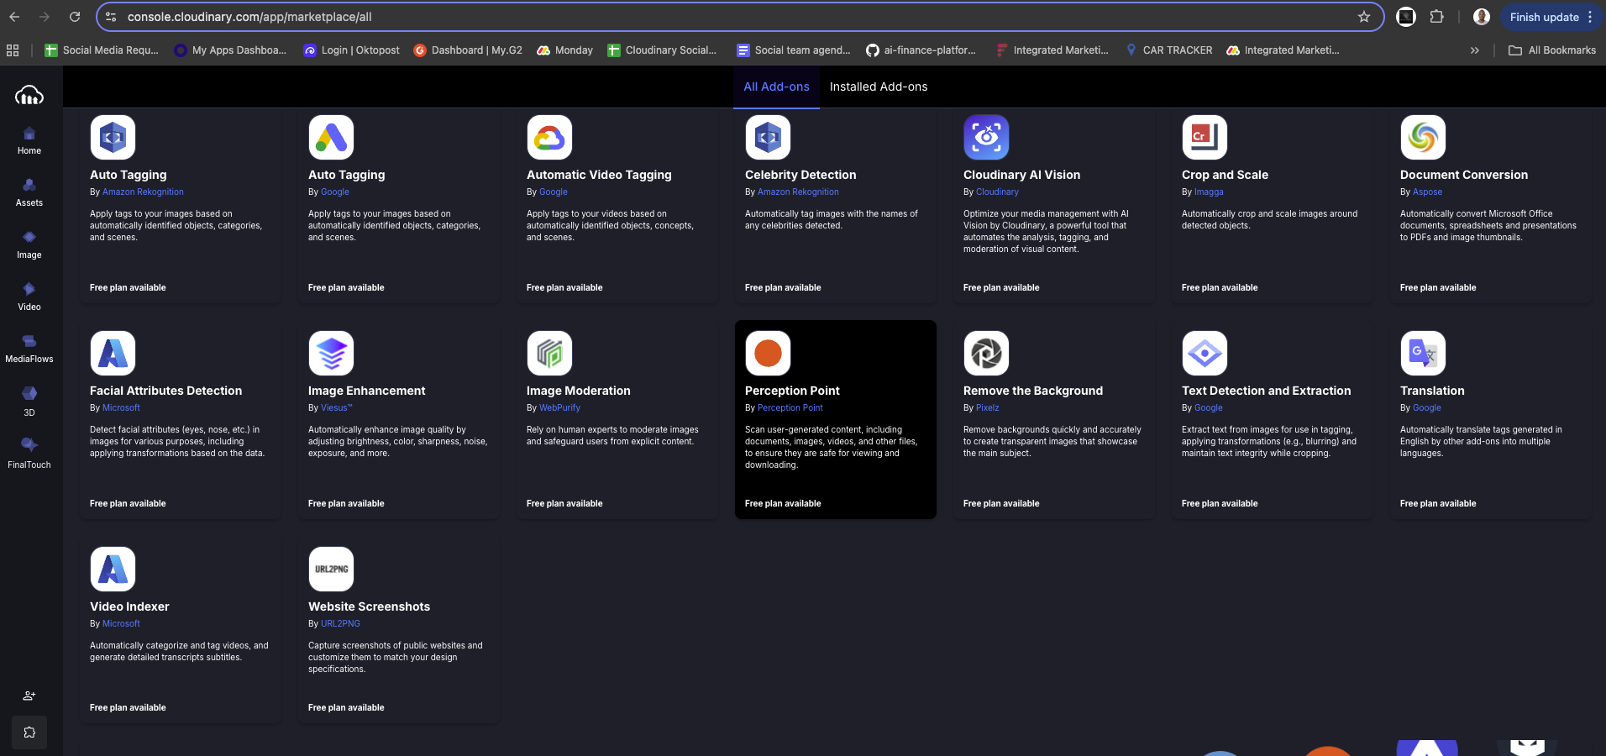Reload the page in the browser
Viewport: 1606px width, 756px height.
pyautogui.click(x=75, y=17)
